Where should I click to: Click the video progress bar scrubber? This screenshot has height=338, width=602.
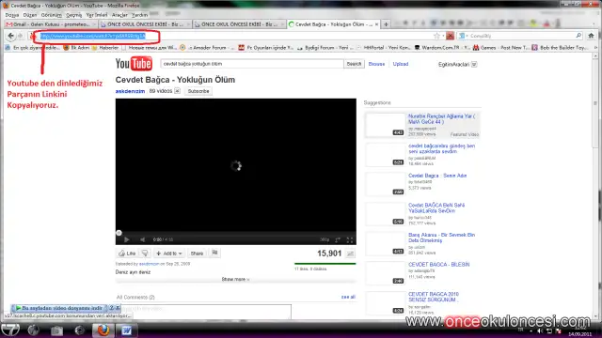click(119, 233)
